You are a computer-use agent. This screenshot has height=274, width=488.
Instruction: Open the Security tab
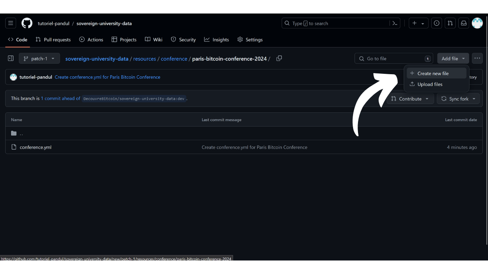coord(183,40)
